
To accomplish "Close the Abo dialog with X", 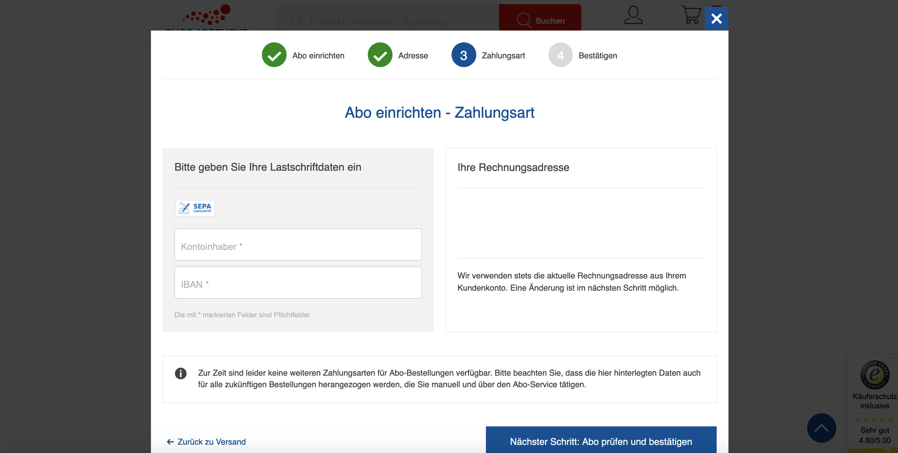I will 716,19.
